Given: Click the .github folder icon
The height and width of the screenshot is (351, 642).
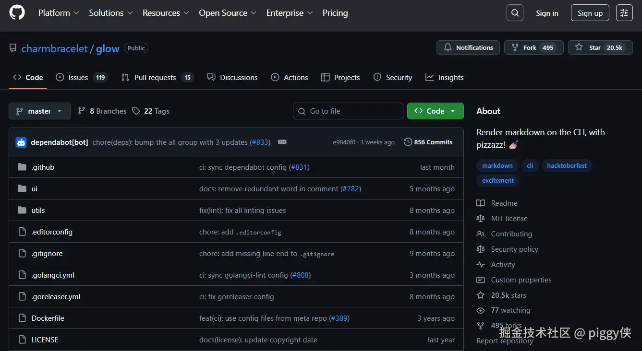Looking at the screenshot, I should click(22, 167).
